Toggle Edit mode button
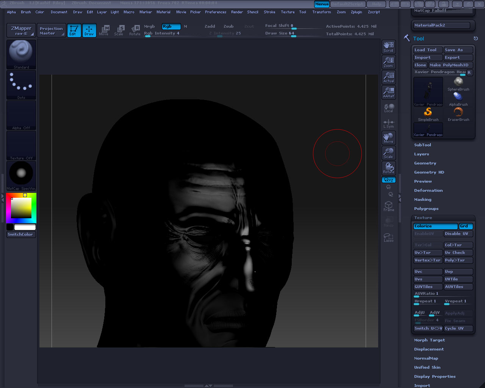The width and height of the screenshot is (485, 388). coord(74,30)
